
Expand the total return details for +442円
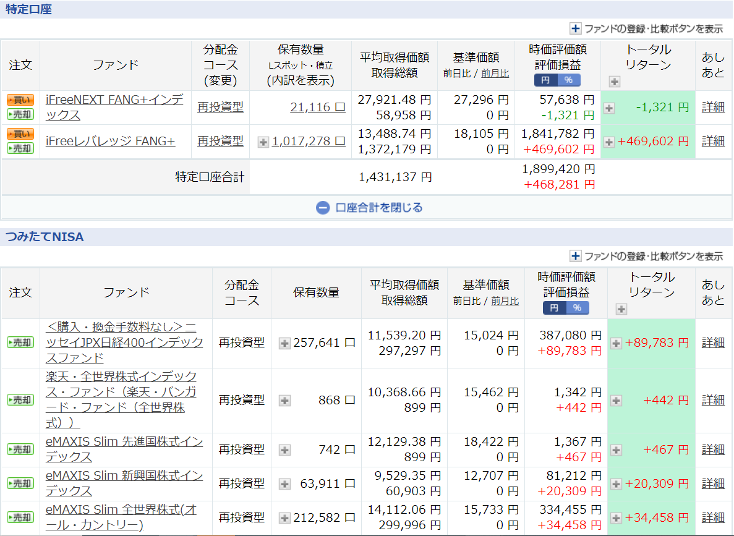click(x=616, y=401)
